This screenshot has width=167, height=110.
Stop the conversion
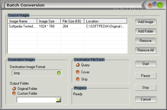pos(145,88)
